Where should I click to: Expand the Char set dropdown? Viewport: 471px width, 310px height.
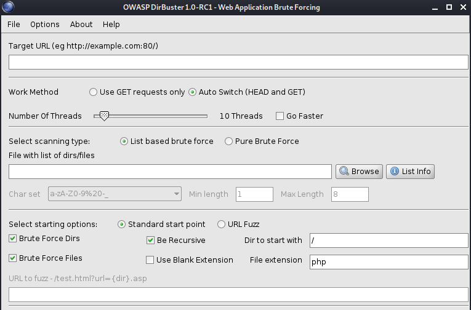(115, 194)
